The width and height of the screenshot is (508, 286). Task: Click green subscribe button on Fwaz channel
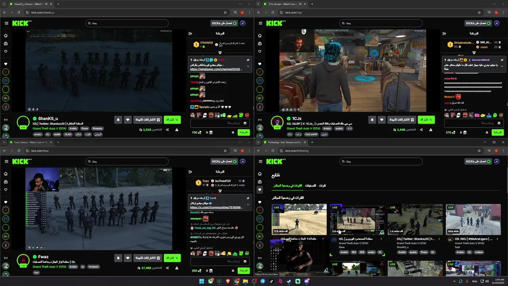[172, 258]
